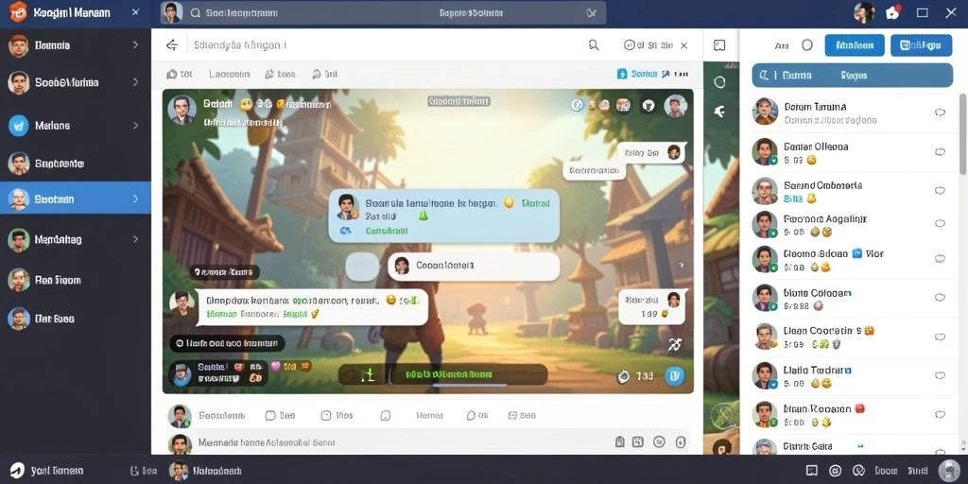Go back using the chat header arrow
The image size is (968, 484).
click(172, 45)
